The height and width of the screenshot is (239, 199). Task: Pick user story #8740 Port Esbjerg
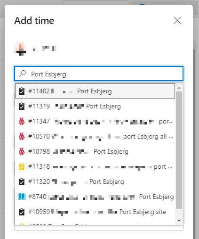click(95, 197)
